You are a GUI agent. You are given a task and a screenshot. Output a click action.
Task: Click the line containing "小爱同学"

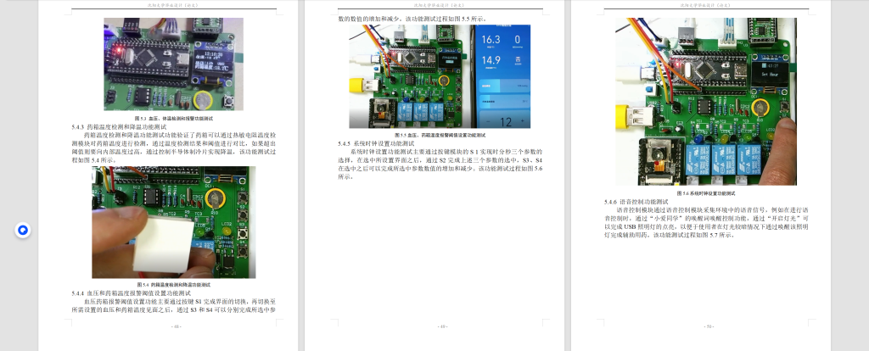(706, 219)
